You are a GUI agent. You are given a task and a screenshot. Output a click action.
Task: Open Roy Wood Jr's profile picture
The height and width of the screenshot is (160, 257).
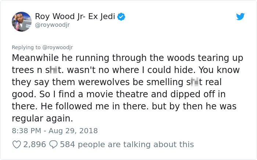click(x=21, y=21)
